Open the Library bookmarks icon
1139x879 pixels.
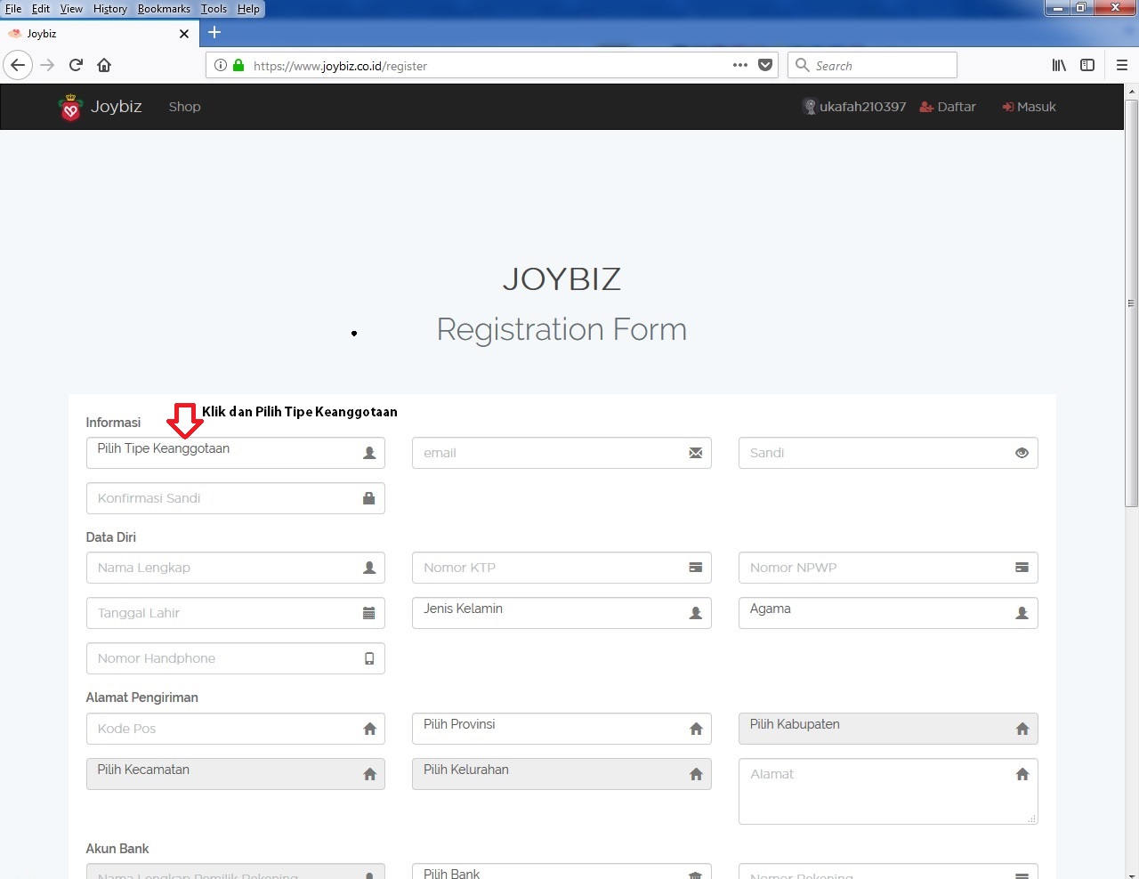coord(1059,65)
